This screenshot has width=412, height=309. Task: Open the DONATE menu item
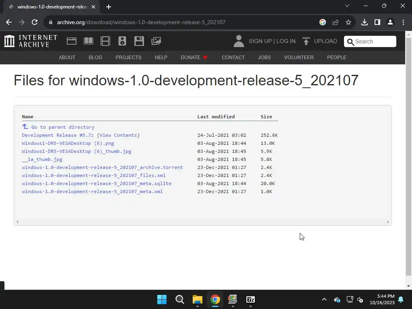[x=194, y=57]
